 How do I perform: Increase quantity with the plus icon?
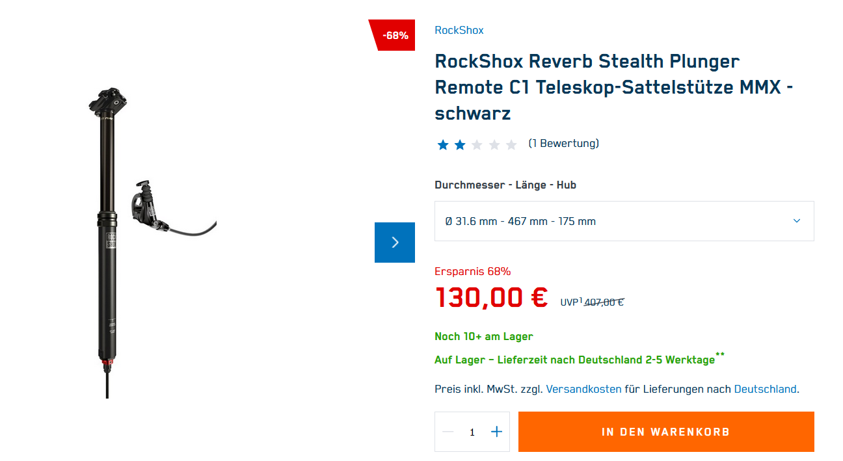[496, 432]
